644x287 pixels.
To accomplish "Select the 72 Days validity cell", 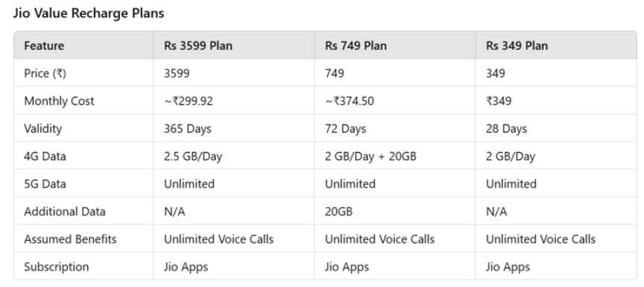I will point(345,128).
